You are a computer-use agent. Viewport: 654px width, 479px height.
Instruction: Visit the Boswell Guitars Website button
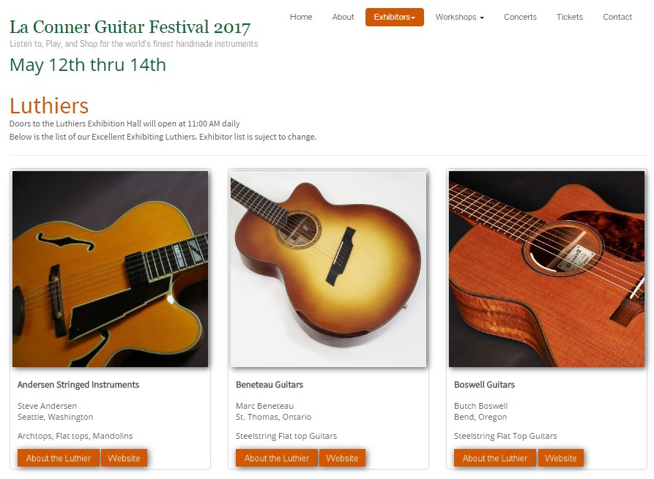tap(560, 459)
